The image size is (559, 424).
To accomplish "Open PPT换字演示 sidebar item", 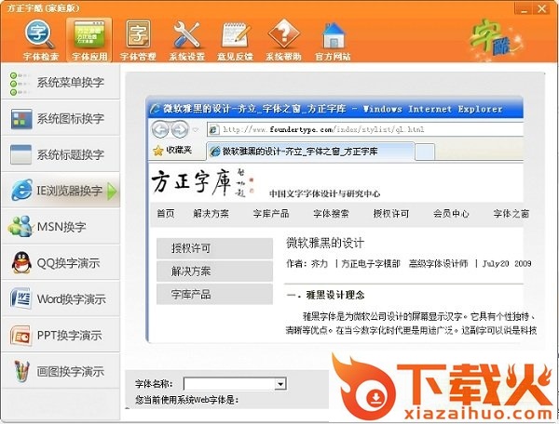I will coord(61,336).
